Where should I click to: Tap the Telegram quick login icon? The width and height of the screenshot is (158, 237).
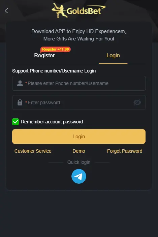(x=79, y=176)
